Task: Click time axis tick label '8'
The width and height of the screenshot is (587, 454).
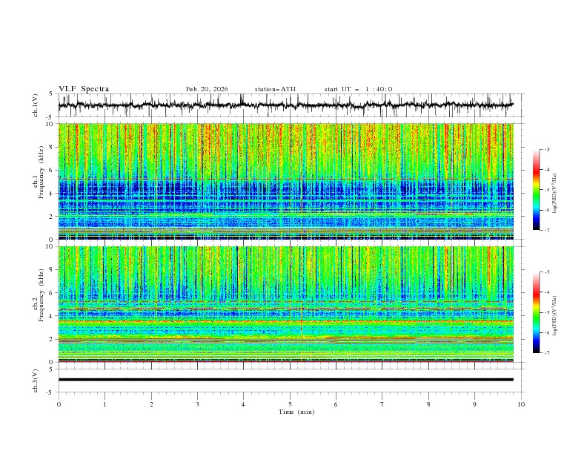Action: [x=428, y=404]
